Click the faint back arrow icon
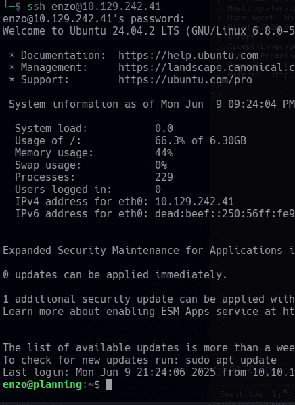 click(x=250, y=370)
